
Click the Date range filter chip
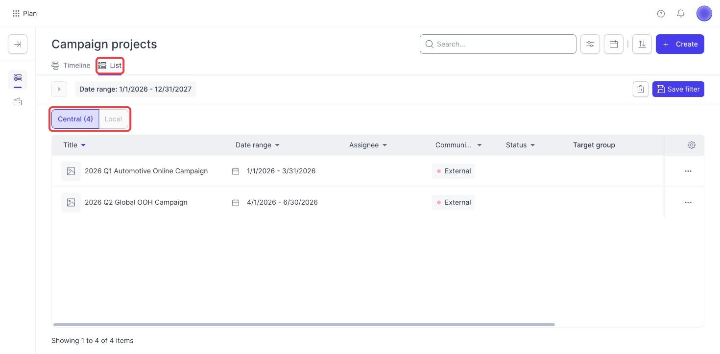coord(135,89)
